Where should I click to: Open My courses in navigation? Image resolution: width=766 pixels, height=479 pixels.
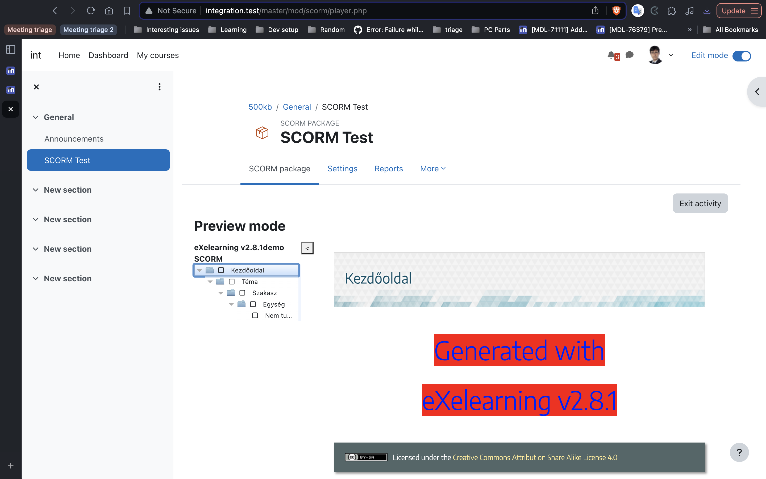pos(158,55)
